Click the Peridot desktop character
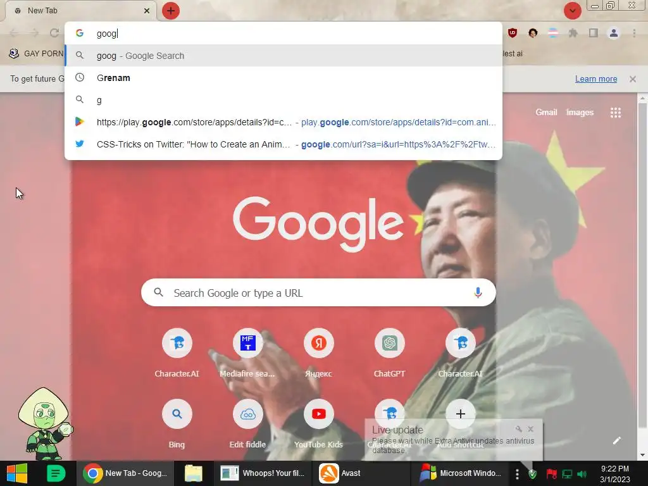The width and height of the screenshot is (648, 486). pyautogui.click(x=45, y=423)
